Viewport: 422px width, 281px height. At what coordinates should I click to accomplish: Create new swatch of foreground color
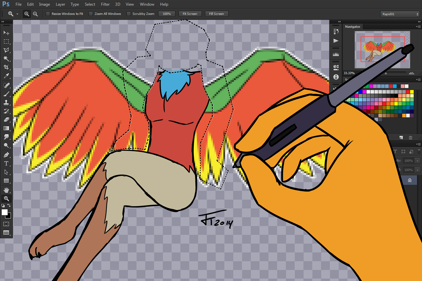click(401, 137)
